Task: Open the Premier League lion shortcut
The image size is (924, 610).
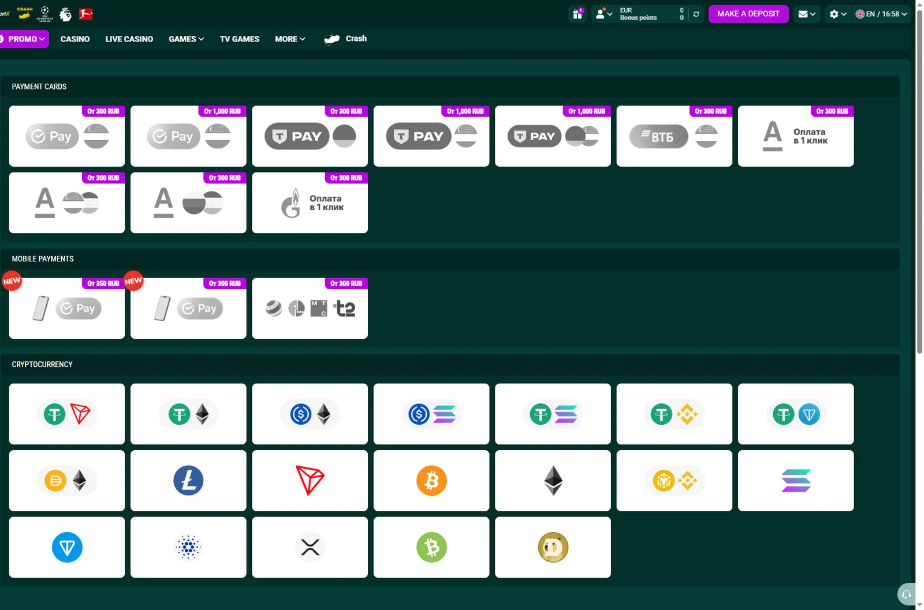Action: [x=66, y=14]
